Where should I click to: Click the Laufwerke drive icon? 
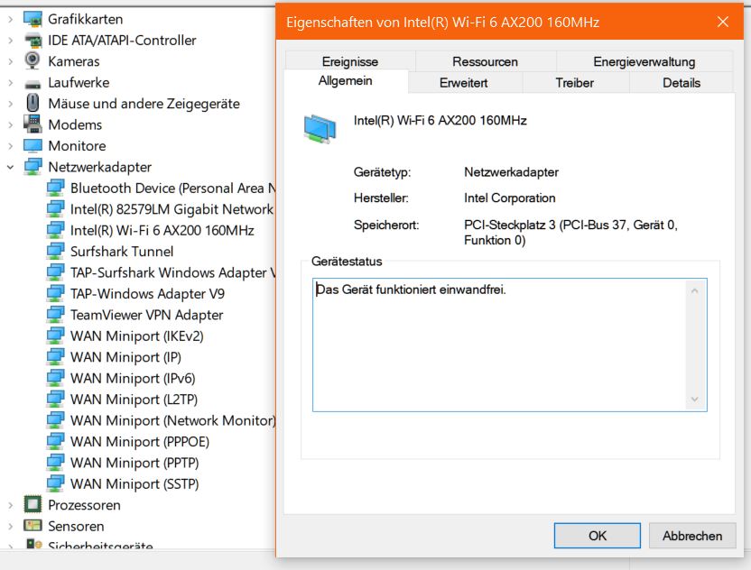click(x=32, y=83)
